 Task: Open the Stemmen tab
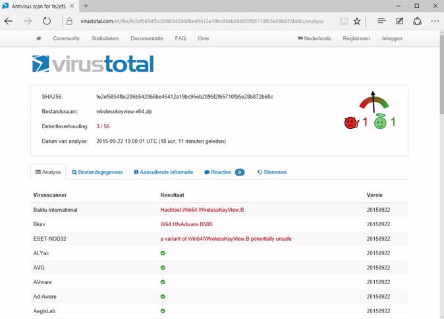click(272, 172)
